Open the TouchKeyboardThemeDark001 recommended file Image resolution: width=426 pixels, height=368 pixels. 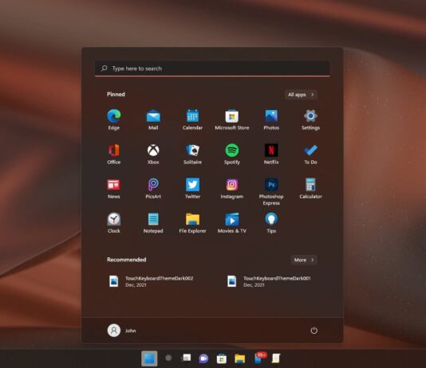269,281
